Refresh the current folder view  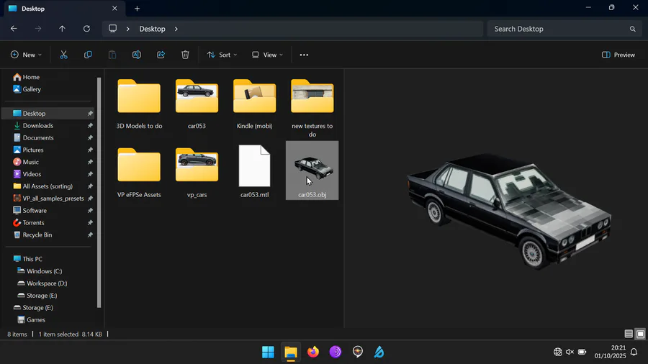(x=86, y=29)
